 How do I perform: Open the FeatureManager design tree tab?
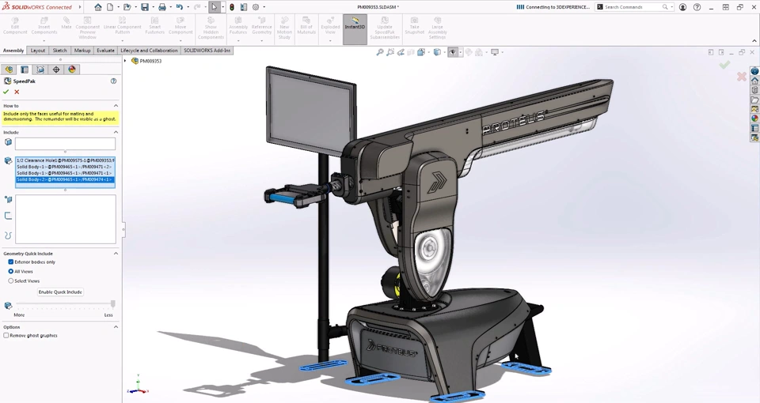point(9,70)
